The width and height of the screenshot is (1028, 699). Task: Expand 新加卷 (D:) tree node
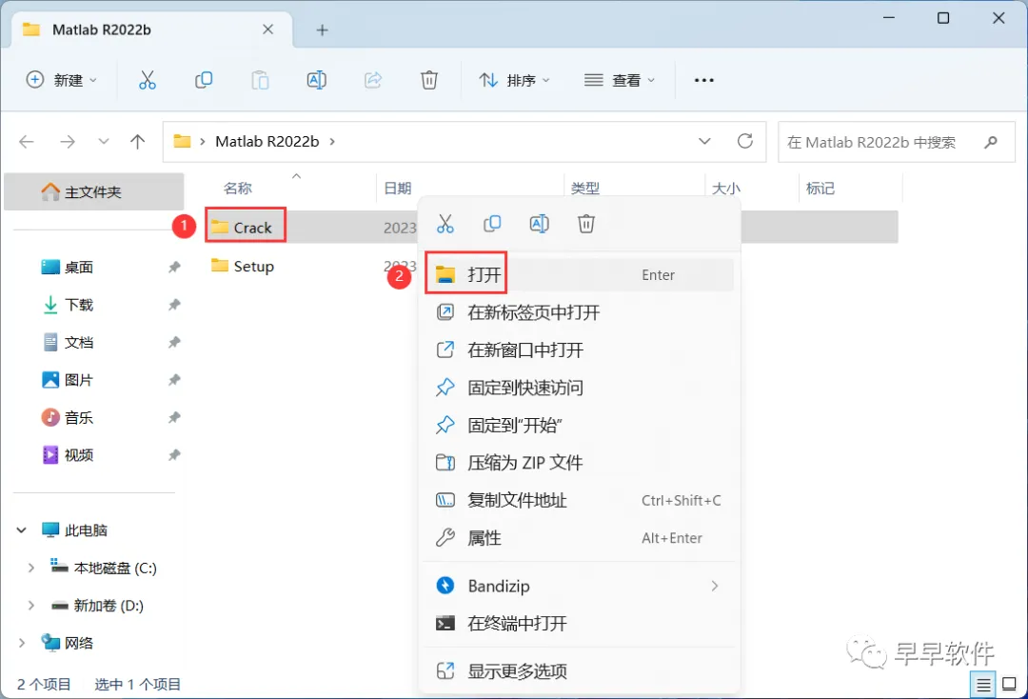point(30,606)
